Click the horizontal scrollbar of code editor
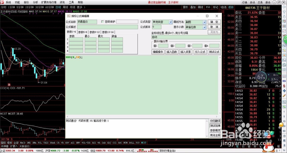Viewport: 287px width, 153px height. click(142, 117)
